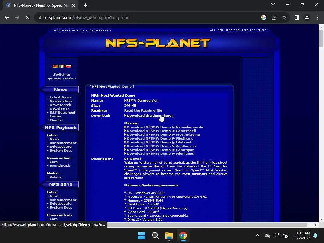Open the tab search dropdown
Viewport: 324px width, 243px height.
click(273, 4)
